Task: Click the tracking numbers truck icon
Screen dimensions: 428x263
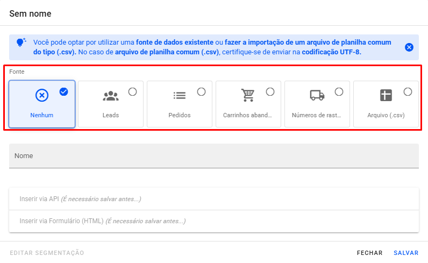Action: pos(317,95)
